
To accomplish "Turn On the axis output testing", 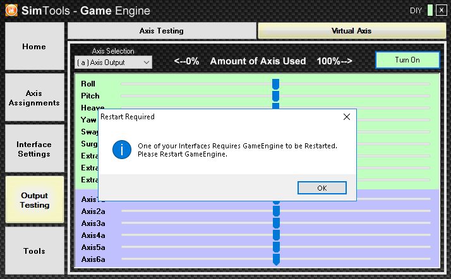I will pos(407,60).
